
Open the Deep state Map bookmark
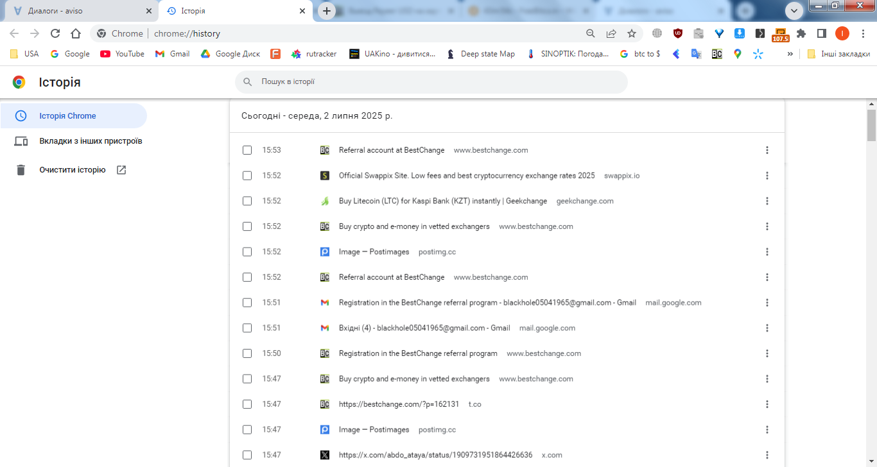click(481, 54)
